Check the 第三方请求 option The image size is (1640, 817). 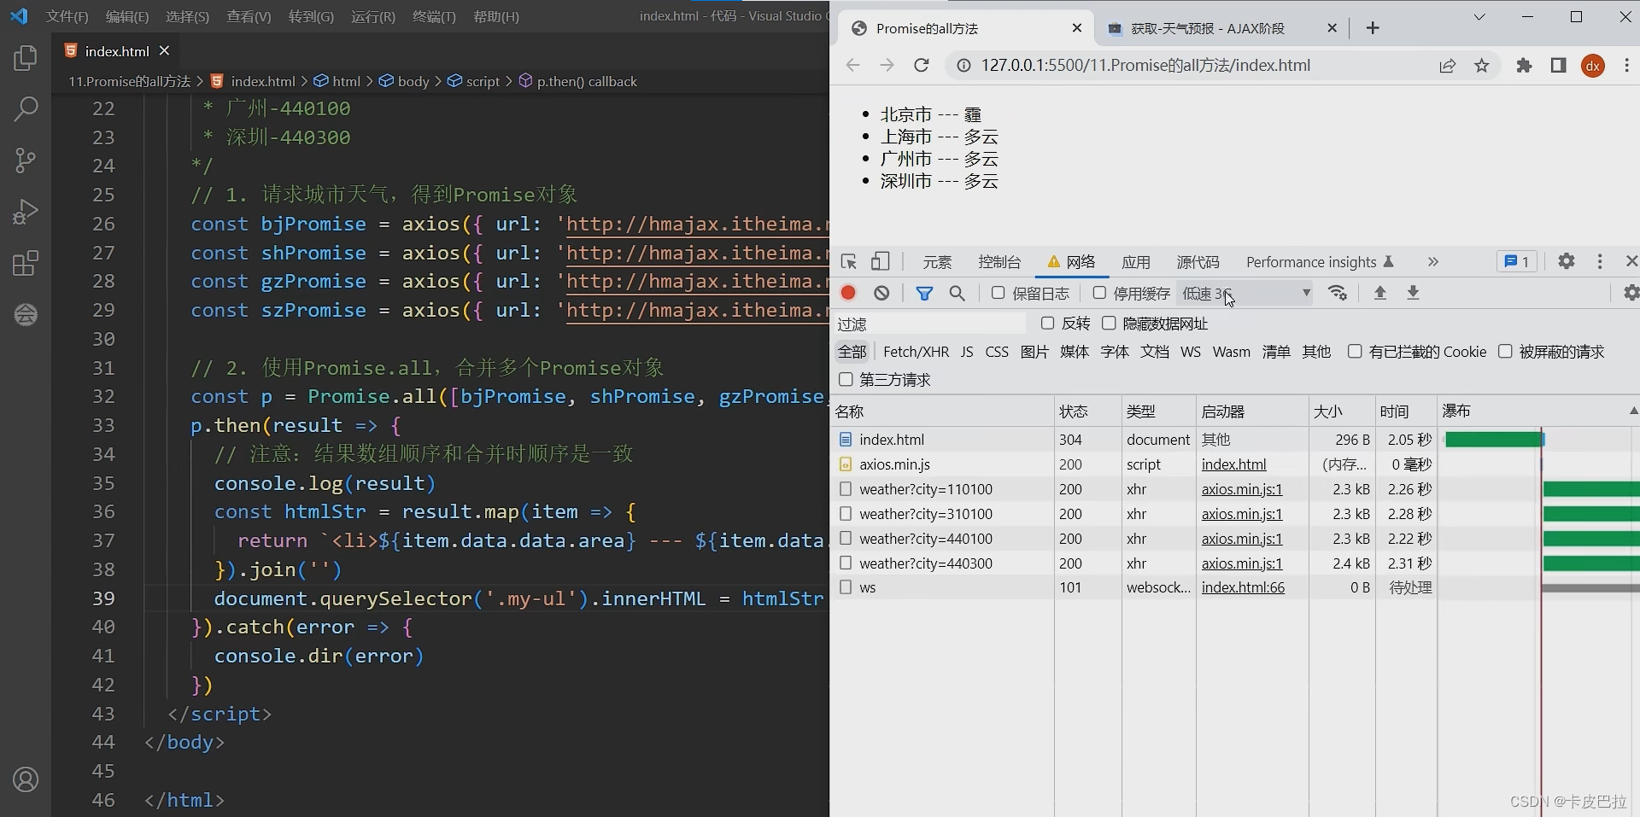846,379
